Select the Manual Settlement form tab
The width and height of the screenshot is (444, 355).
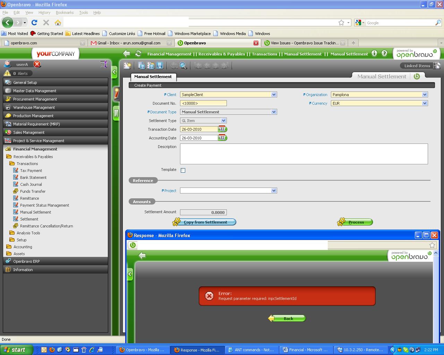point(153,77)
